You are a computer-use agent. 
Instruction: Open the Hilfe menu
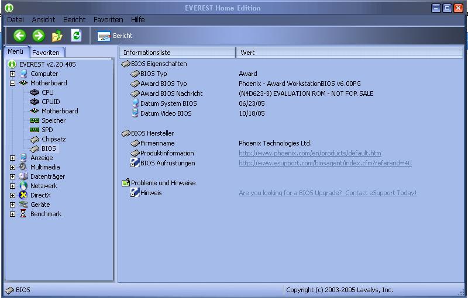[137, 20]
